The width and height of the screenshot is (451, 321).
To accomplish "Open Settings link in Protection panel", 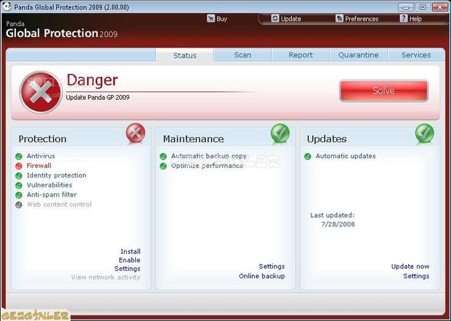I will pyautogui.click(x=127, y=269).
